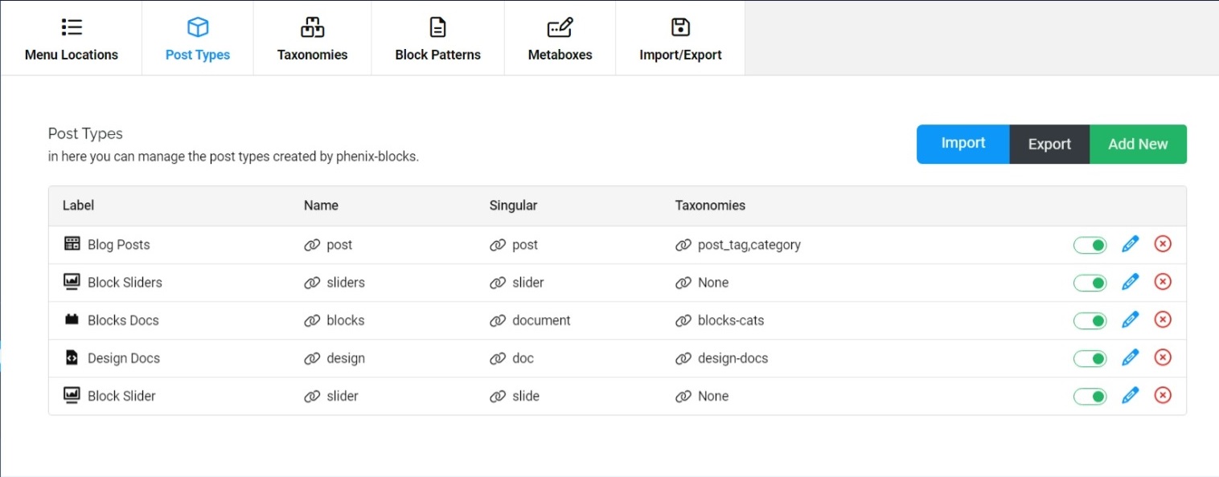This screenshot has height=477, width=1219.
Task: Click the dark Export button
Action: pyautogui.click(x=1049, y=144)
